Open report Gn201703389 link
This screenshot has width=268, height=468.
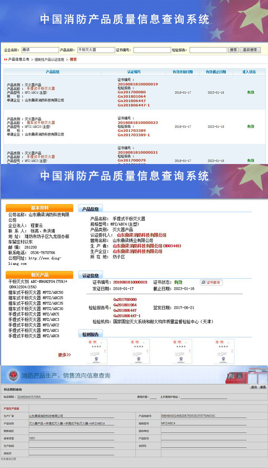(x=132, y=131)
